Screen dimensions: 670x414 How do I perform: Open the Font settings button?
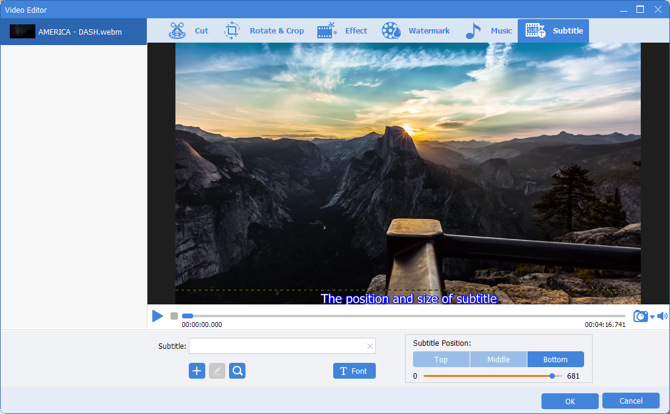point(354,371)
